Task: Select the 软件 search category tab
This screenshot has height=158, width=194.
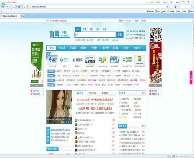Action: (84, 29)
